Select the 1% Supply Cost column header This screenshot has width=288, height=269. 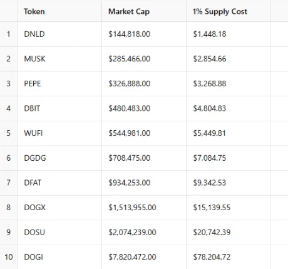click(x=229, y=11)
